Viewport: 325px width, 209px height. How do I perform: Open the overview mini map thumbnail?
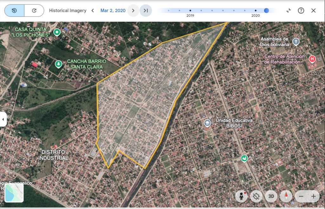pos(14,193)
